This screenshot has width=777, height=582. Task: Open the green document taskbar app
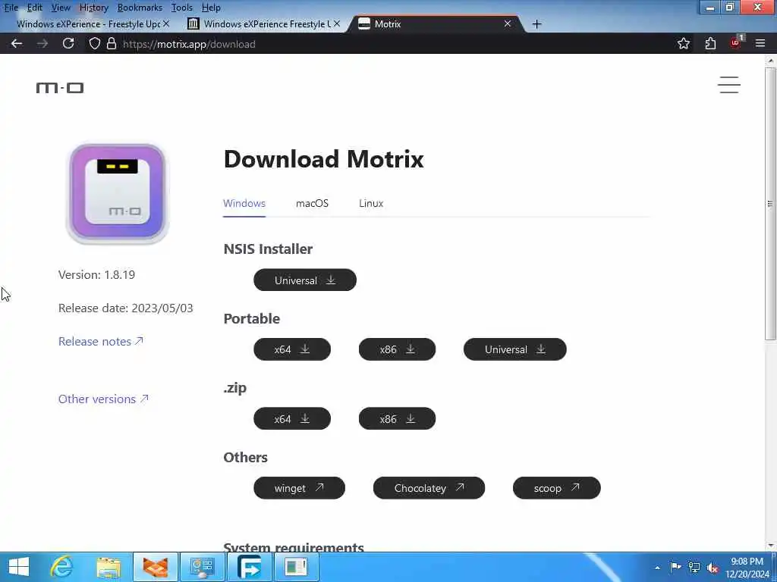(x=295, y=567)
